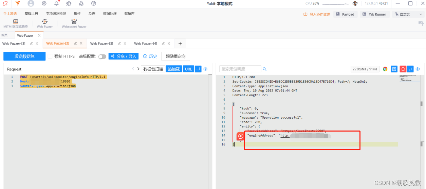Open MITM 交互式劫持 tool
426x189 pixels.
[x=16, y=23]
